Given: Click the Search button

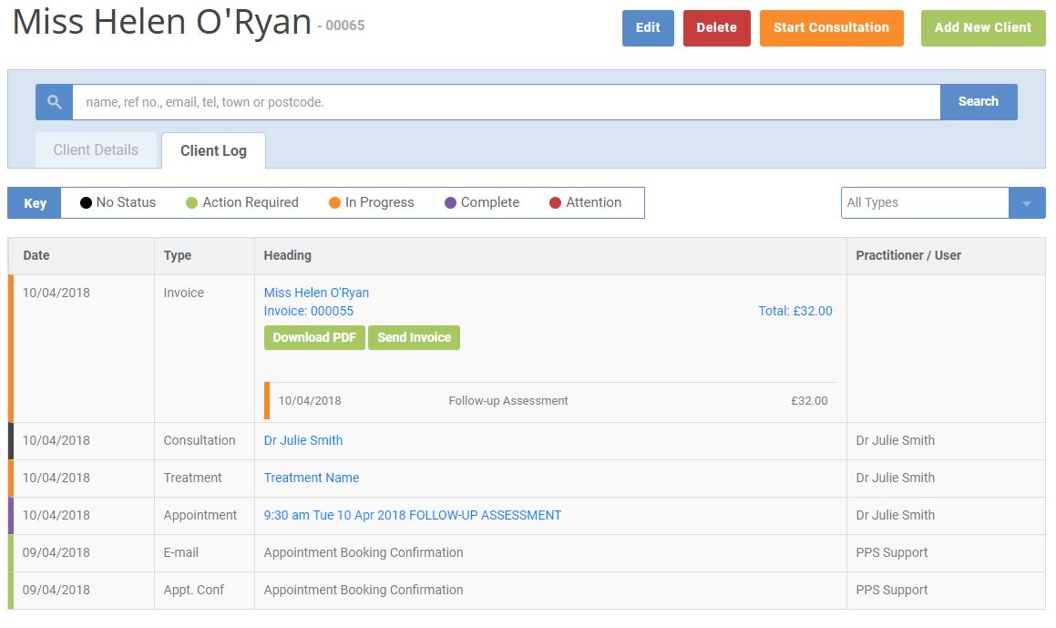Looking at the screenshot, I should [979, 102].
